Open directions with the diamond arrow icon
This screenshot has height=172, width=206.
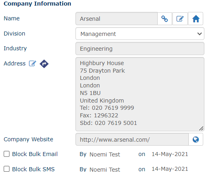tap(44, 64)
